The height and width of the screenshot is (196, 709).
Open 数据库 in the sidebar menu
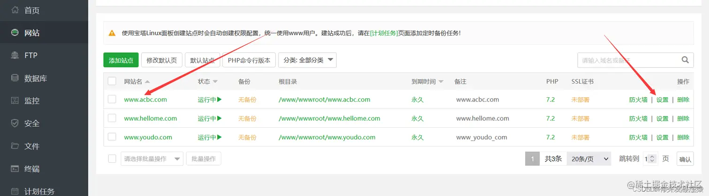[36, 78]
